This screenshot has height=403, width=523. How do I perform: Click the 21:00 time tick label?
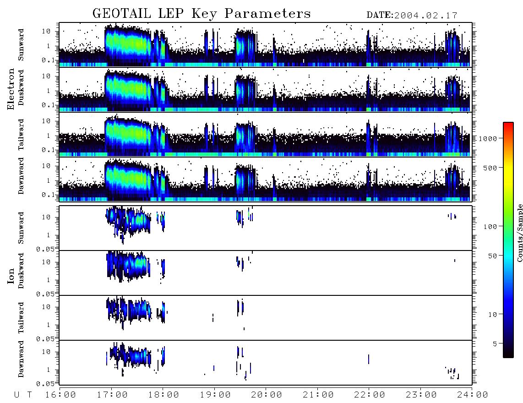pos(318,395)
